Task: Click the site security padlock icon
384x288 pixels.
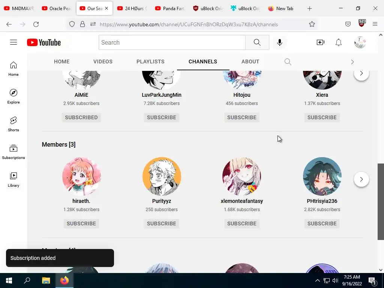Action: (x=82, y=24)
